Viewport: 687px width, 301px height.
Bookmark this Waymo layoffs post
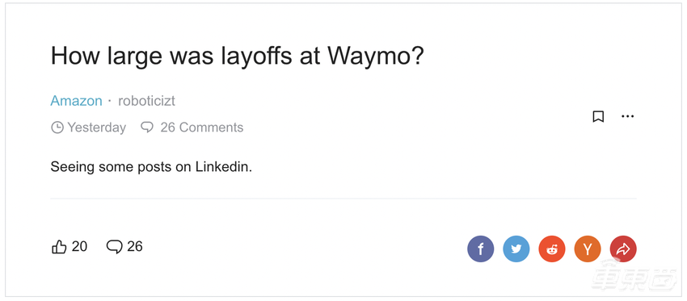[x=598, y=116]
